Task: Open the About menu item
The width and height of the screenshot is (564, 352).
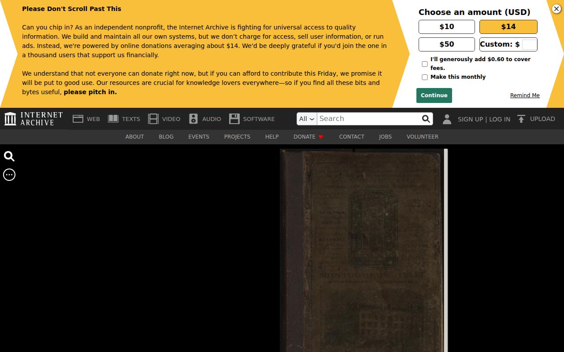Action: click(x=135, y=137)
